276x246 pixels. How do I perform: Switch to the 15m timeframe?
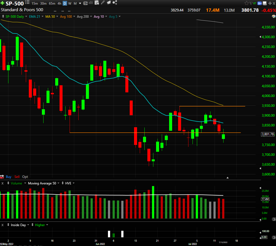coord(35,3)
